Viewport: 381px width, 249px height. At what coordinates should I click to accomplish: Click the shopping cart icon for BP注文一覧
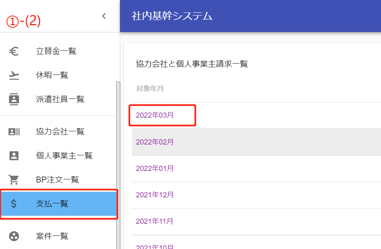pos(14,180)
